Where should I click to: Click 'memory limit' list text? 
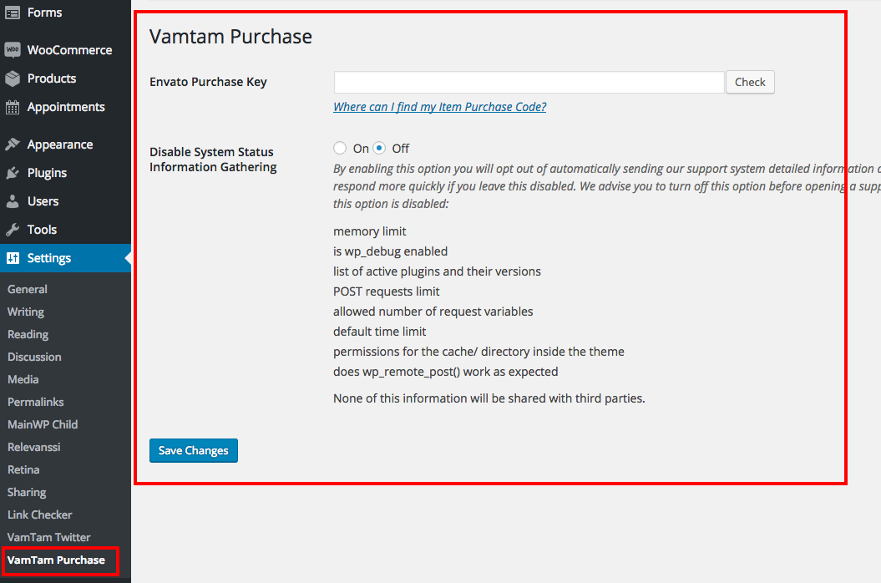click(370, 231)
